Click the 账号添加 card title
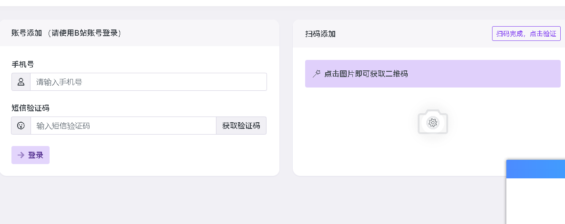The image size is (565, 224). 27,33
